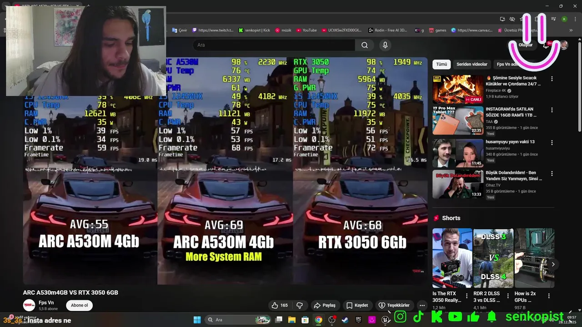Image resolution: width=582 pixels, height=327 pixels.
Task: Open the twitch.tv bookmark
Action: tap(213, 30)
